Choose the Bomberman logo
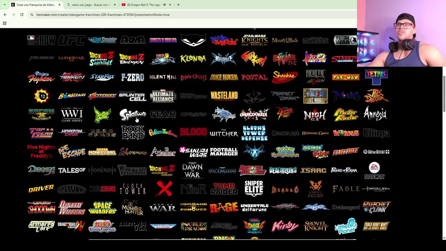This screenshot has width=446, height=251. pos(71,96)
